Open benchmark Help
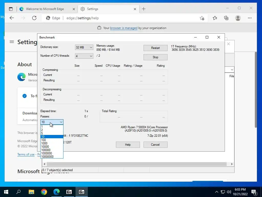Image resolution: width=262 pixels, height=197 pixels. (x=128, y=145)
